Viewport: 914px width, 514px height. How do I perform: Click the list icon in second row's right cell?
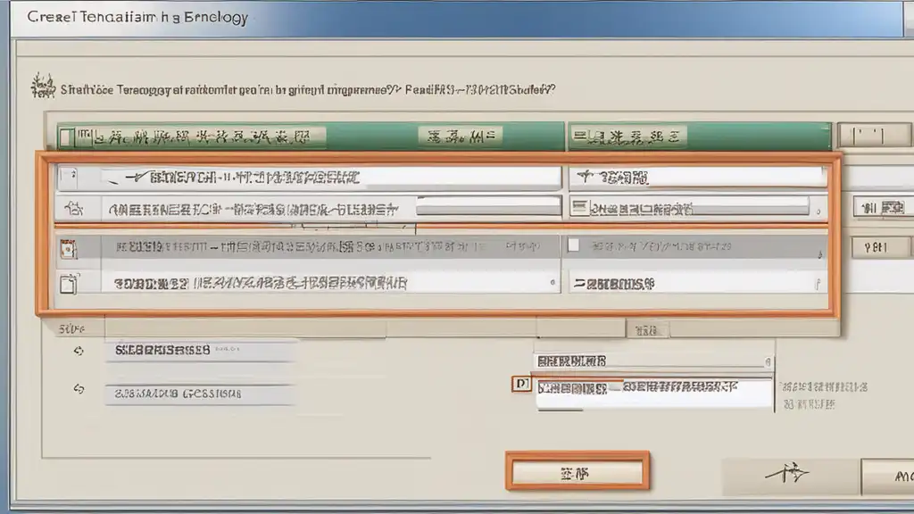(x=579, y=206)
